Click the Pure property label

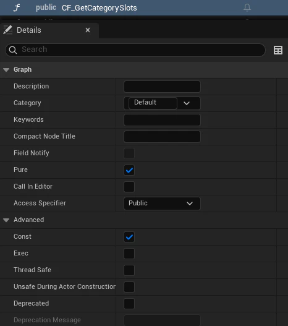tap(20, 169)
